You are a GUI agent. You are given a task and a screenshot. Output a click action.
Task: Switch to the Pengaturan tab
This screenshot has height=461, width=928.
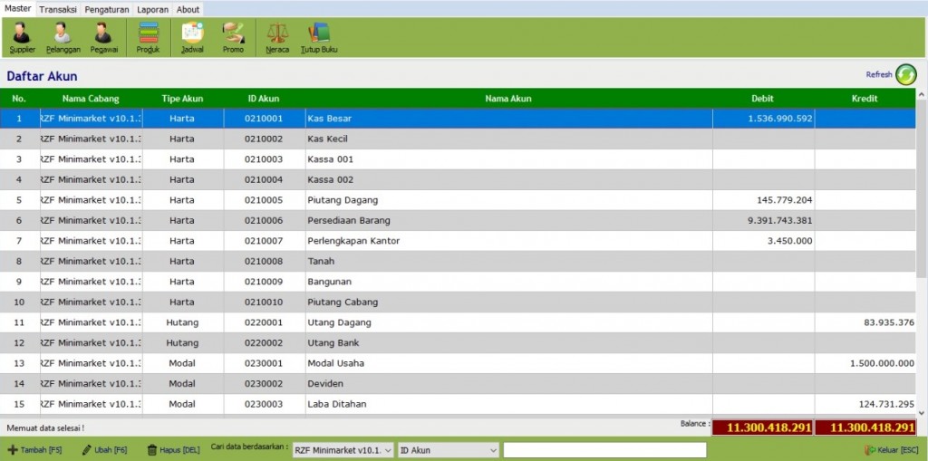pos(107,9)
